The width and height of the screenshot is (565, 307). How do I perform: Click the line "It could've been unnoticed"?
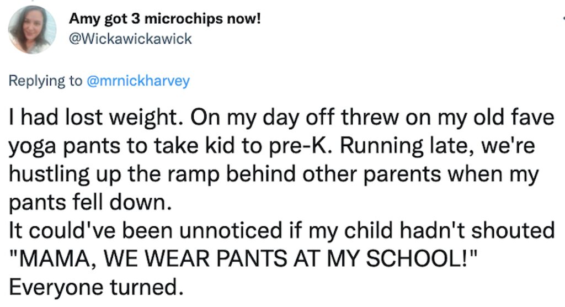tap(281, 230)
